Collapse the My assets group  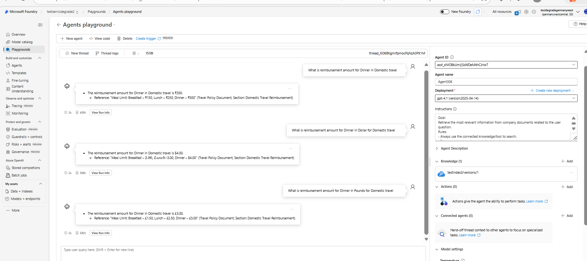(40, 184)
